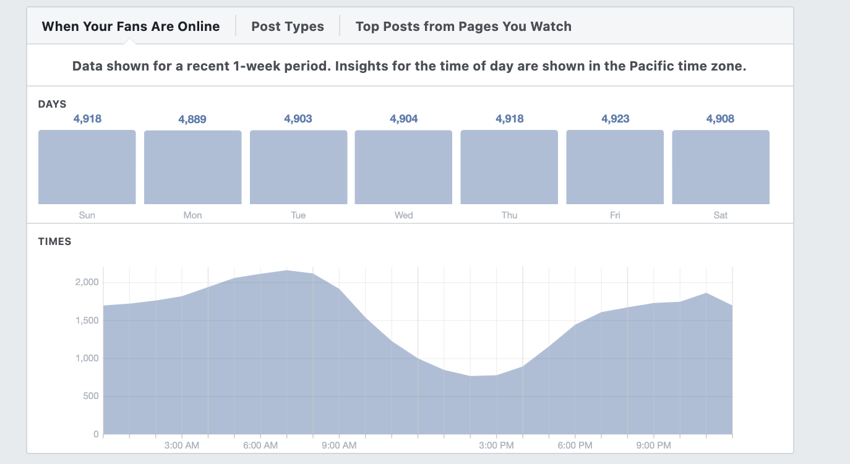Click the Sun bar in Days chart

click(x=87, y=167)
